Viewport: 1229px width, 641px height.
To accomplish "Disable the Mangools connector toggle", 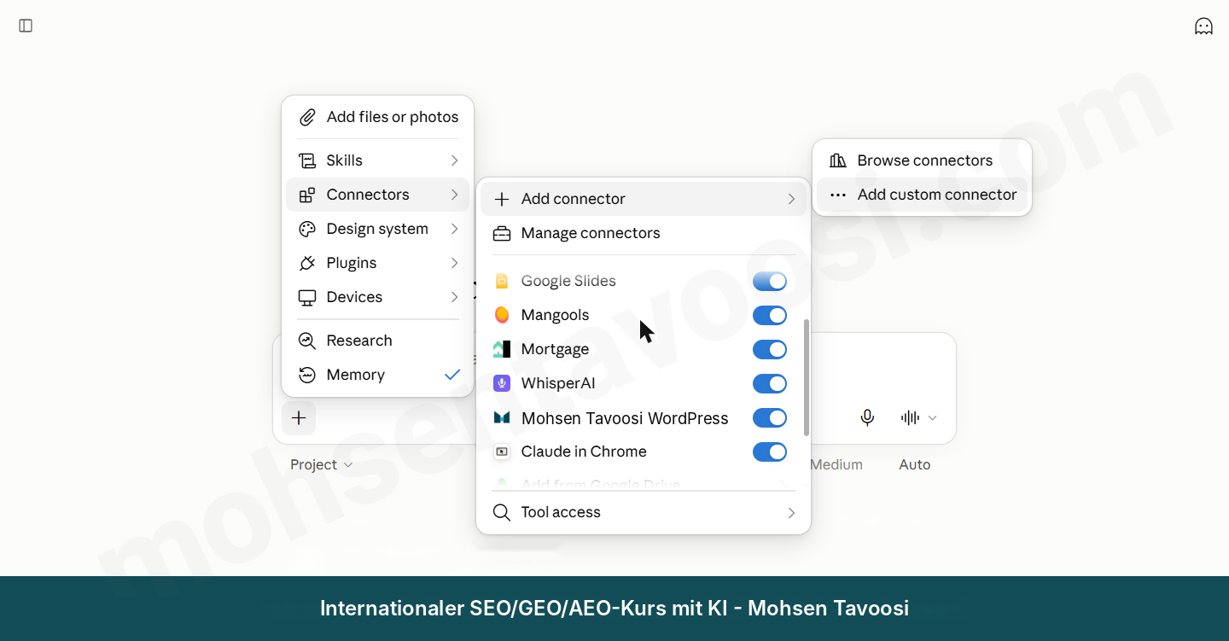I will point(770,316).
